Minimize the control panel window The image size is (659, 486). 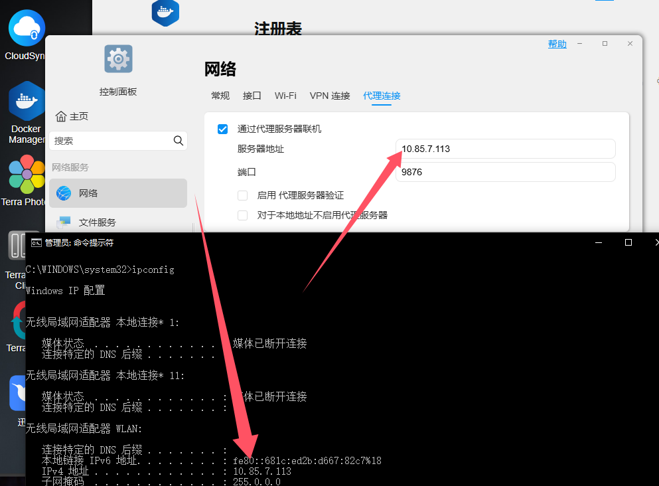(x=579, y=44)
